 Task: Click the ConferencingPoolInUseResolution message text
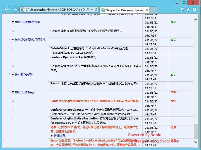94,121
